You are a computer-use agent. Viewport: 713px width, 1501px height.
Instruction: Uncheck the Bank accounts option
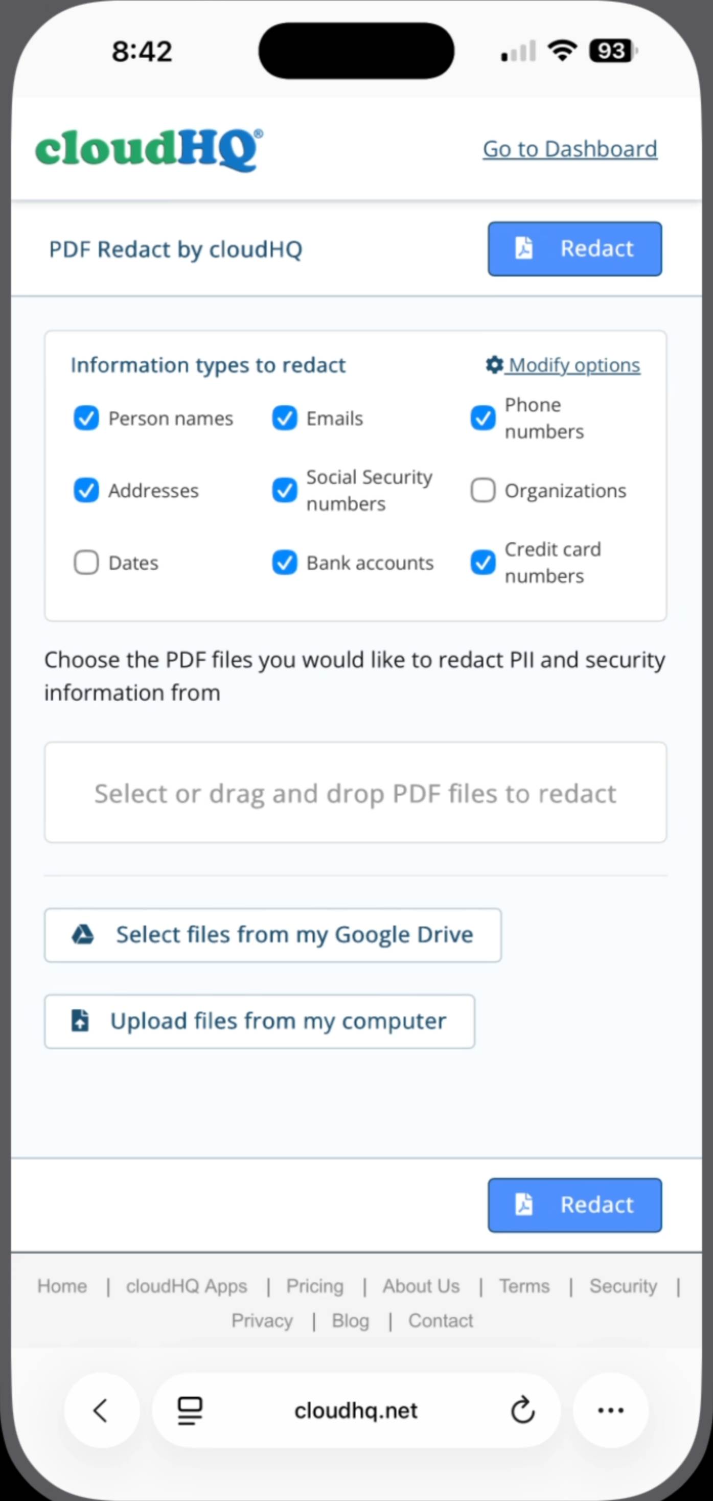point(284,563)
